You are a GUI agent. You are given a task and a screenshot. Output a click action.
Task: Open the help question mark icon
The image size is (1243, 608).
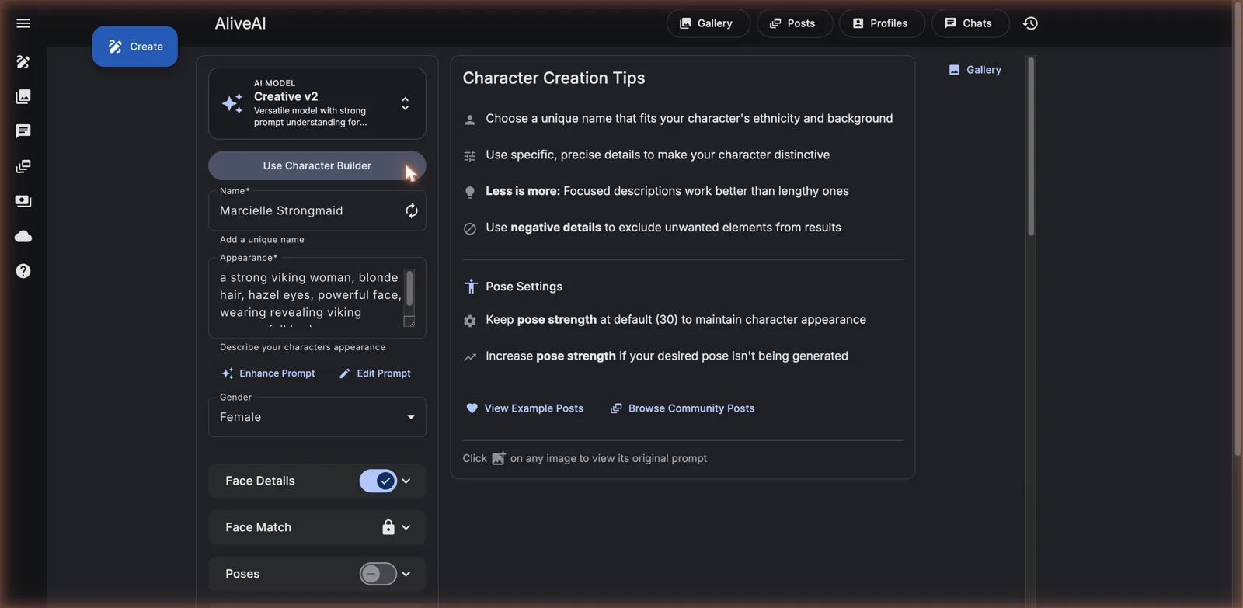click(23, 271)
